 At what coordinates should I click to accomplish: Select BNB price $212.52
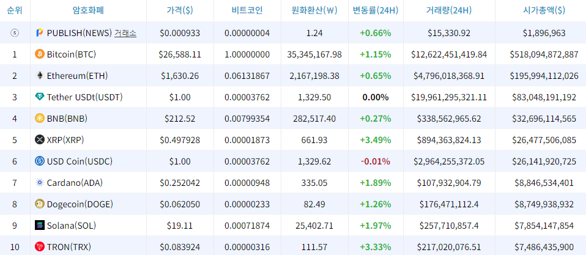pos(180,119)
